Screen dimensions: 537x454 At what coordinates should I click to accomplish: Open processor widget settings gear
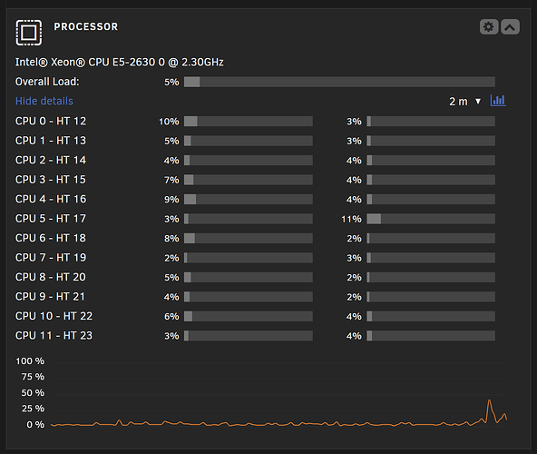pos(489,26)
